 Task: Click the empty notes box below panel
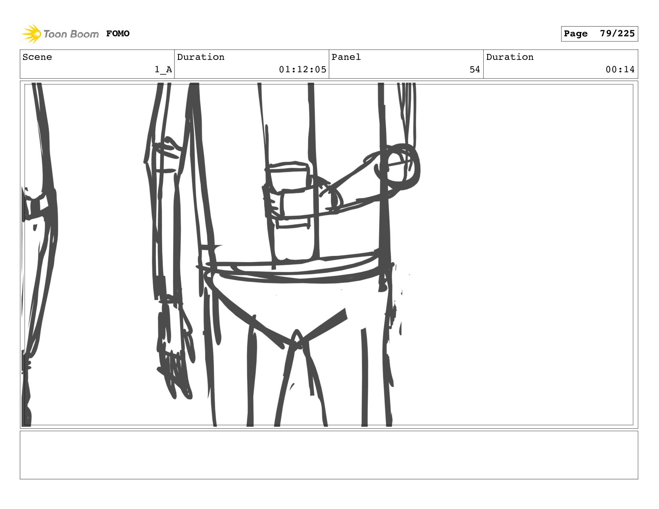pos(329,455)
